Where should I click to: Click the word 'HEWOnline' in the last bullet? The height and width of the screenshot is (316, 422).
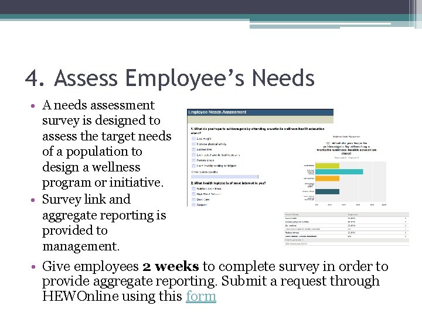(80, 296)
